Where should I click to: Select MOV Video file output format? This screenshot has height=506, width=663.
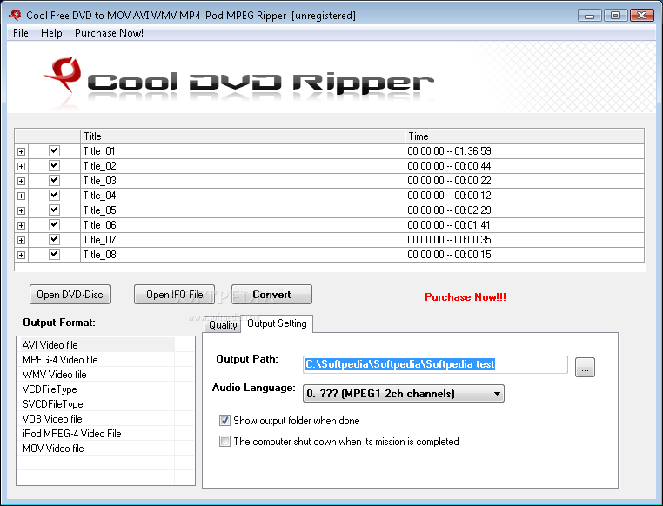coord(97,449)
